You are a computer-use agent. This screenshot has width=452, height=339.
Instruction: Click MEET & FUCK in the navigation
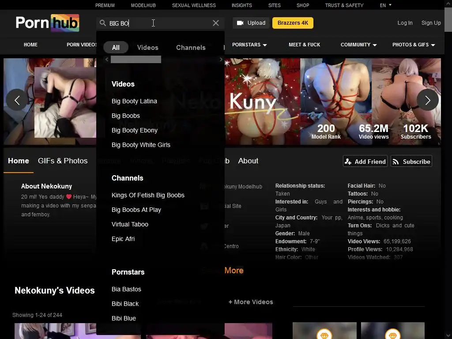[305, 45]
